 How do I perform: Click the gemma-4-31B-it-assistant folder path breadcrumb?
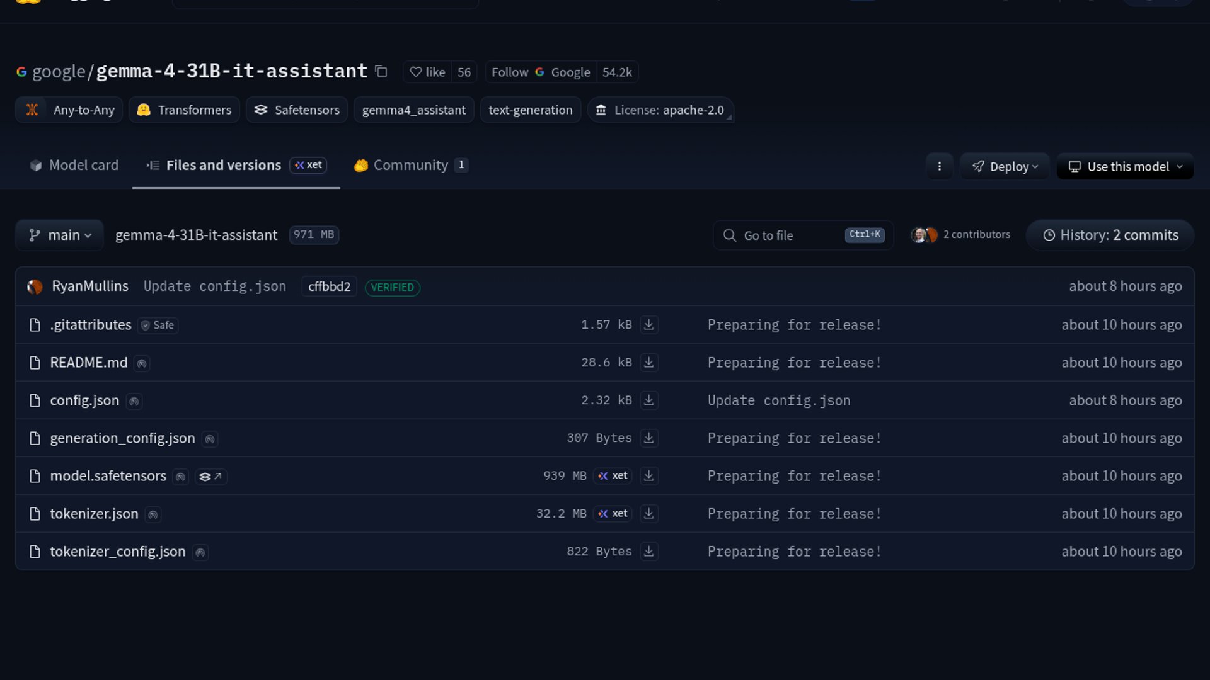click(196, 235)
